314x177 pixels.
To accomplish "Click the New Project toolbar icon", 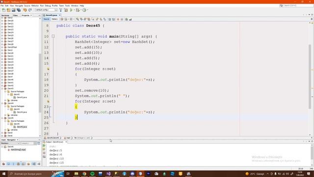I will (x=8, y=10).
